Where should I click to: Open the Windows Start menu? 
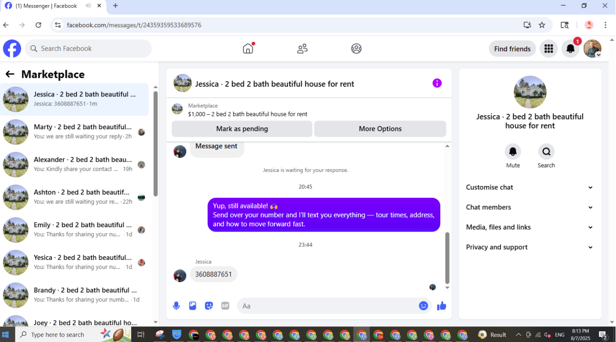point(7,335)
